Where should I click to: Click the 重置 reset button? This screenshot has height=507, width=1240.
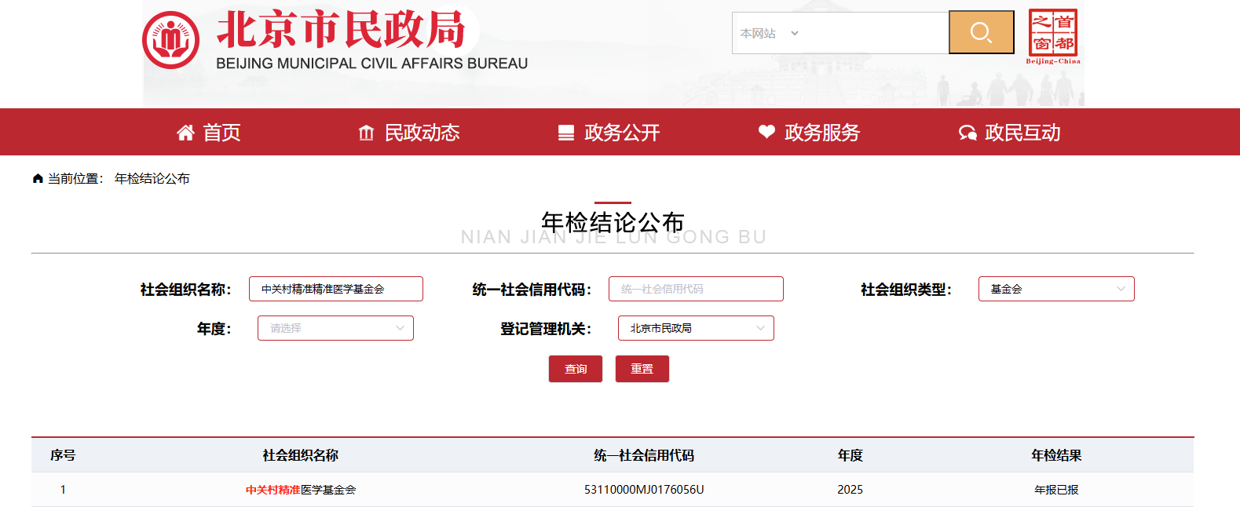pos(642,369)
